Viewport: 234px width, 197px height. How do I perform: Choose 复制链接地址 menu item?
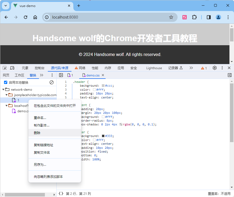(x=55, y=145)
